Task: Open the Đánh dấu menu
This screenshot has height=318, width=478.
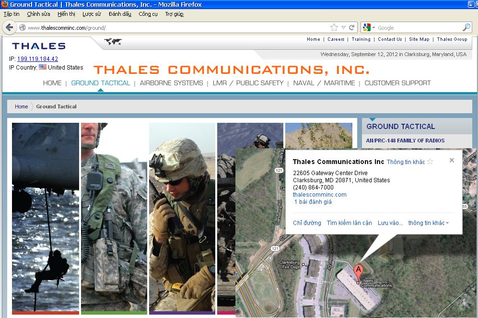Action: tap(120, 14)
